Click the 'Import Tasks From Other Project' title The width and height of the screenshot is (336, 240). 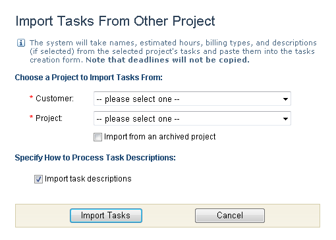point(115,22)
